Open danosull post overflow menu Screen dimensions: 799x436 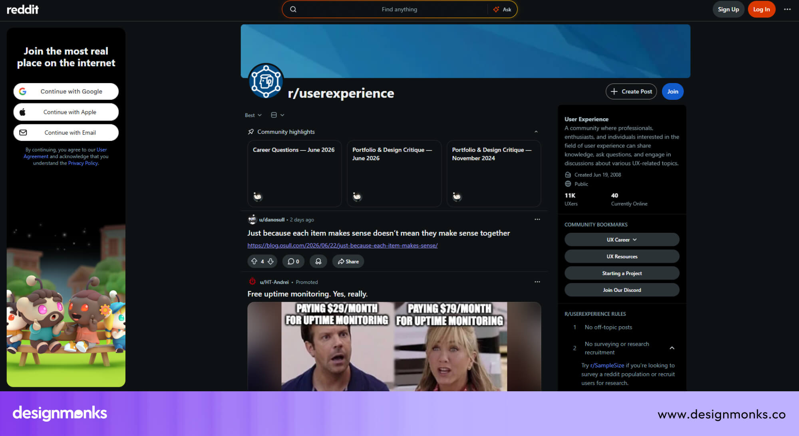click(x=537, y=219)
